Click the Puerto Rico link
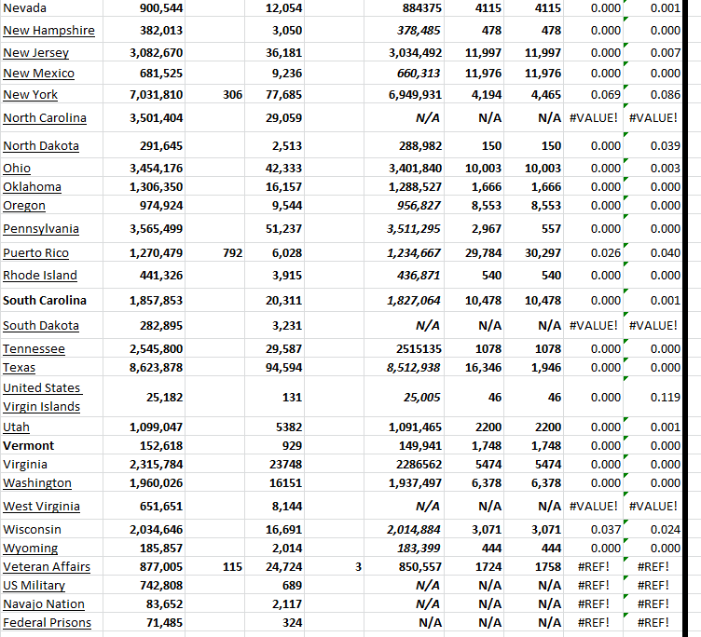Screen dimensions: 701x637 pos(35,252)
